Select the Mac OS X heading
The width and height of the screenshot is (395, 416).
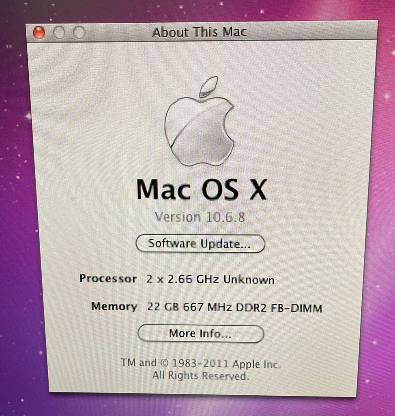(x=201, y=189)
